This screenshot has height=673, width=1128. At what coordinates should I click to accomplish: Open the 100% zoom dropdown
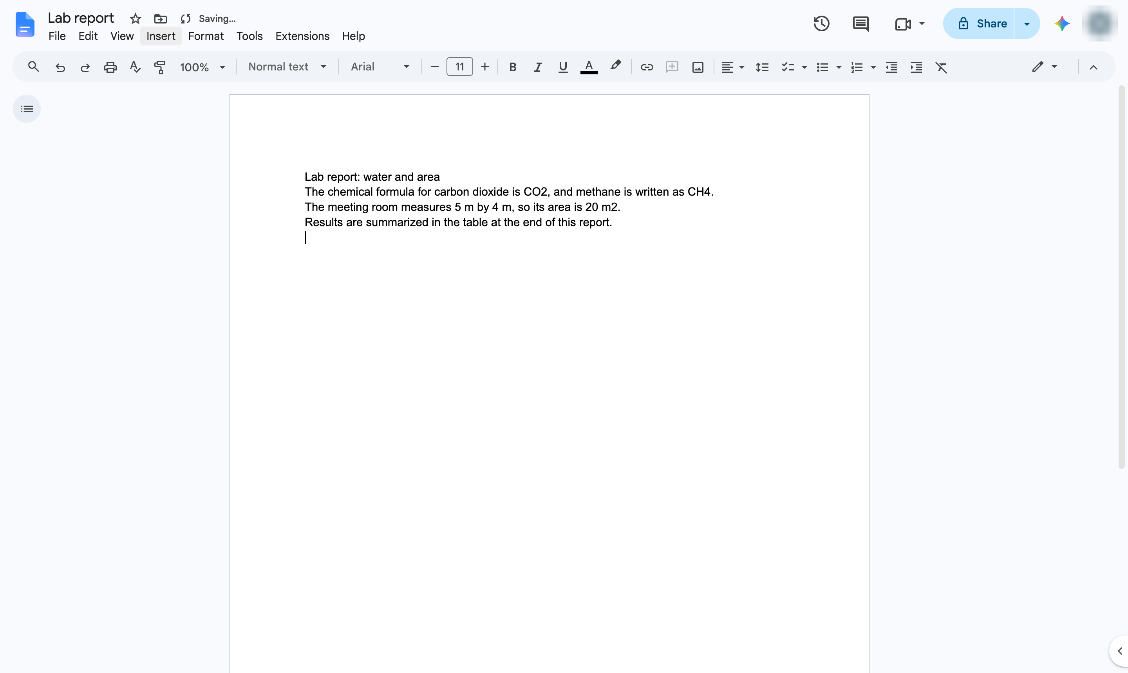coord(202,67)
